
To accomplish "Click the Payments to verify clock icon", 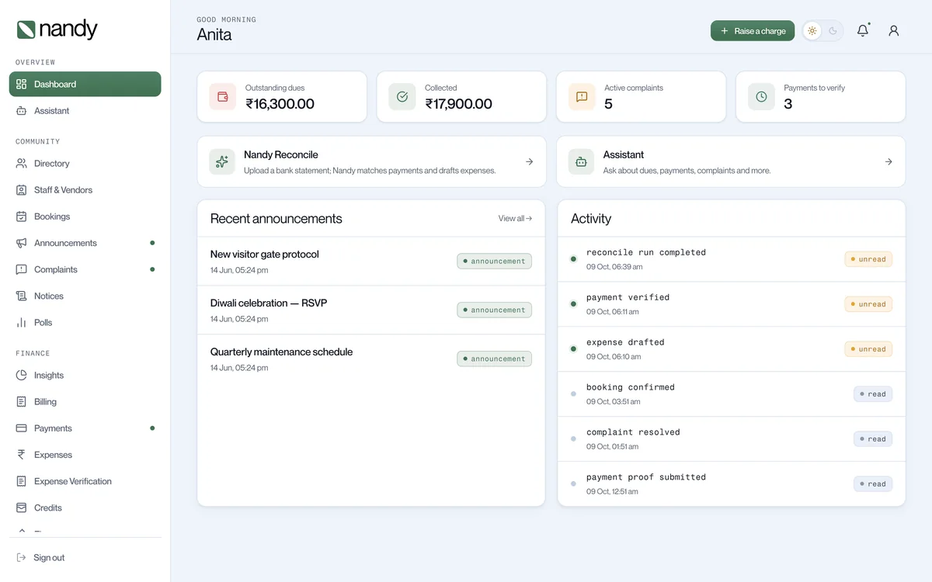I will (x=761, y=97).
